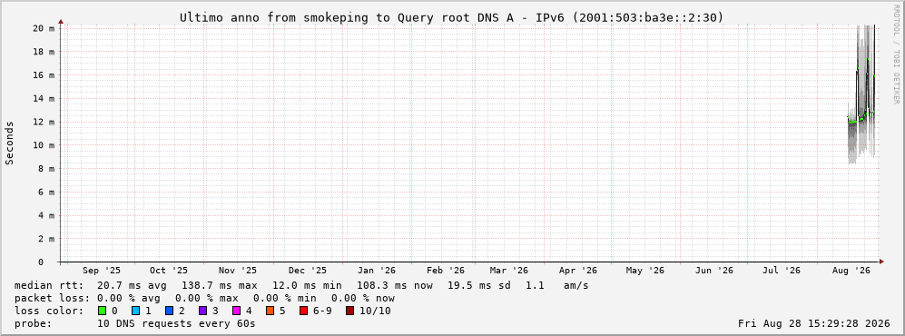Viewport: 905px width, 336px height.
Task: Click the Jan '26 axis label
Action: (377, 271)
